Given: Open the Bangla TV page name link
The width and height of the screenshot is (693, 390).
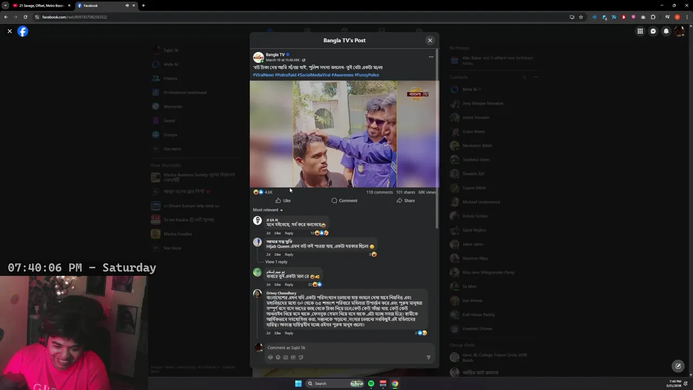Looking at the screenshot, I should [275, 55].
